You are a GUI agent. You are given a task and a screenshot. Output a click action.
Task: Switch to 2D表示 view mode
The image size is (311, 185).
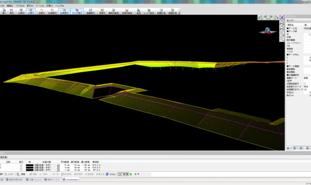click(21, 11)
